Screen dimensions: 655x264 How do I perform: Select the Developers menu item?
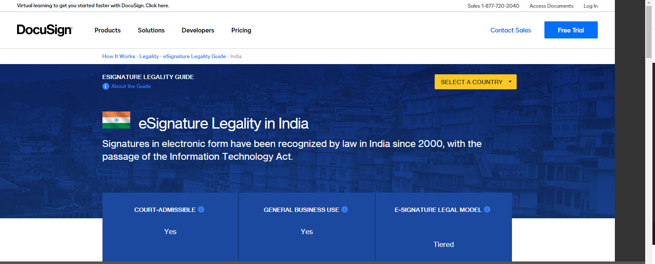tap(198, 30)
